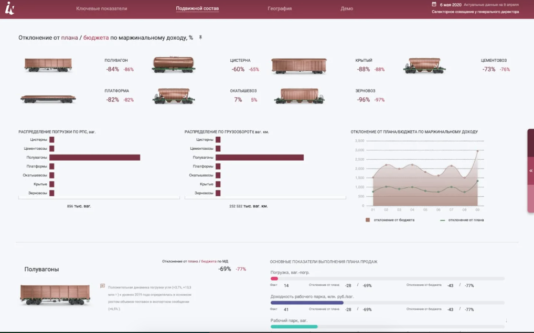534x333 pixels.
Task: Select the Зерновоз hopper wagon image
Action: (x=300, y=95)
